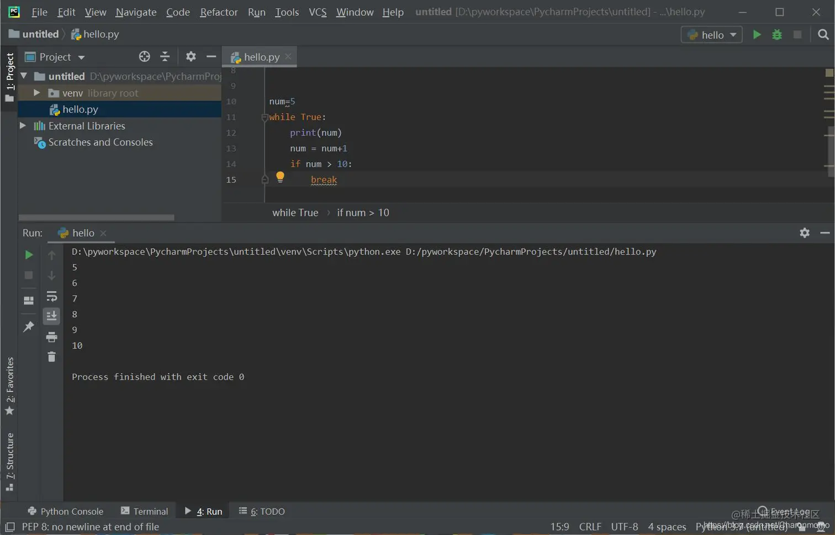Open the 7: Structure side tab
The height and width of the screenshot is (535, 835).
pyautogui.click(x=9, y=462)
